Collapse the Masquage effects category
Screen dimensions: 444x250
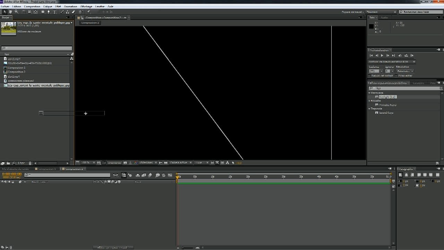369,93
